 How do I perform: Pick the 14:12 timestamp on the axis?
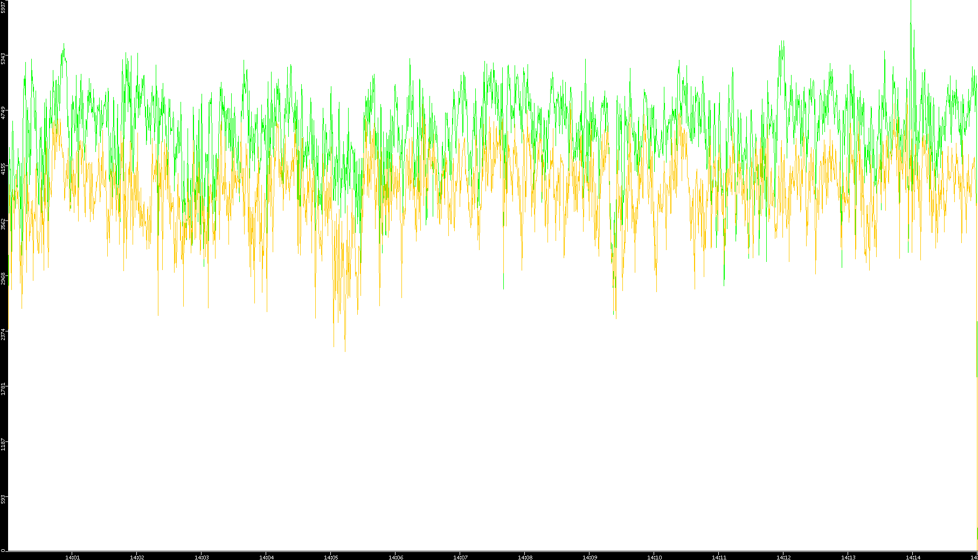783,557
